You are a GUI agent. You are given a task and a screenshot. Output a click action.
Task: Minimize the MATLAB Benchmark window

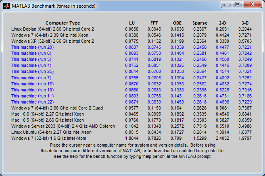(x=227, y=4)
